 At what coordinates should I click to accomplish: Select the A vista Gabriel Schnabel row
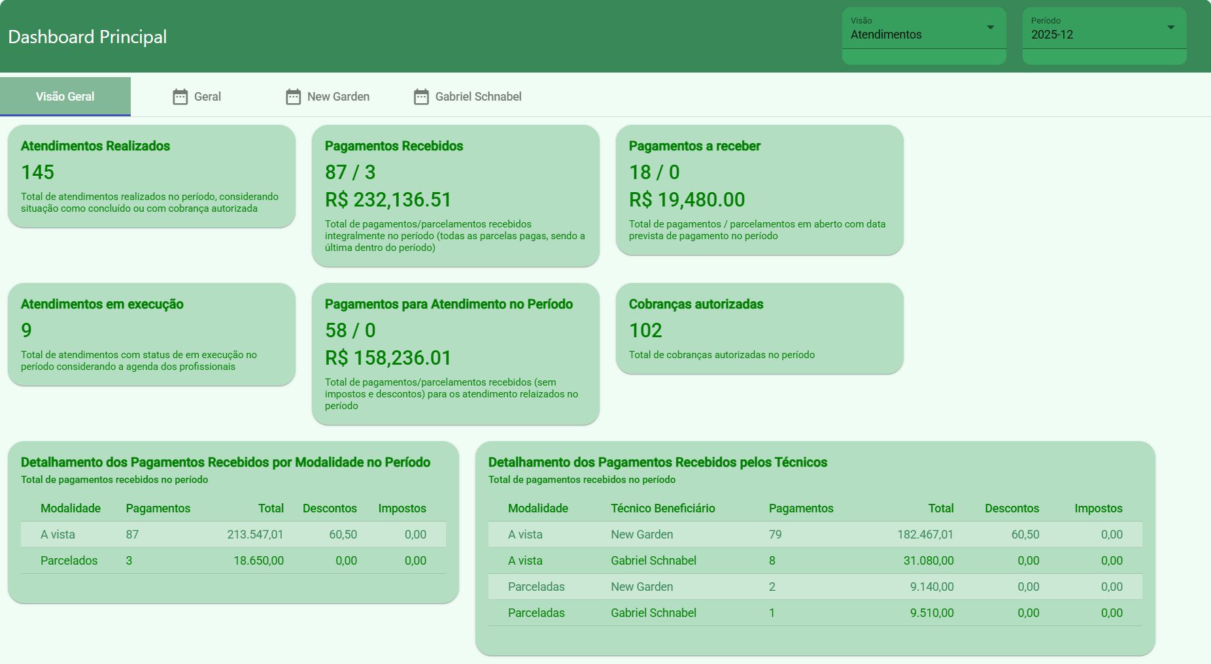[815, 561]
